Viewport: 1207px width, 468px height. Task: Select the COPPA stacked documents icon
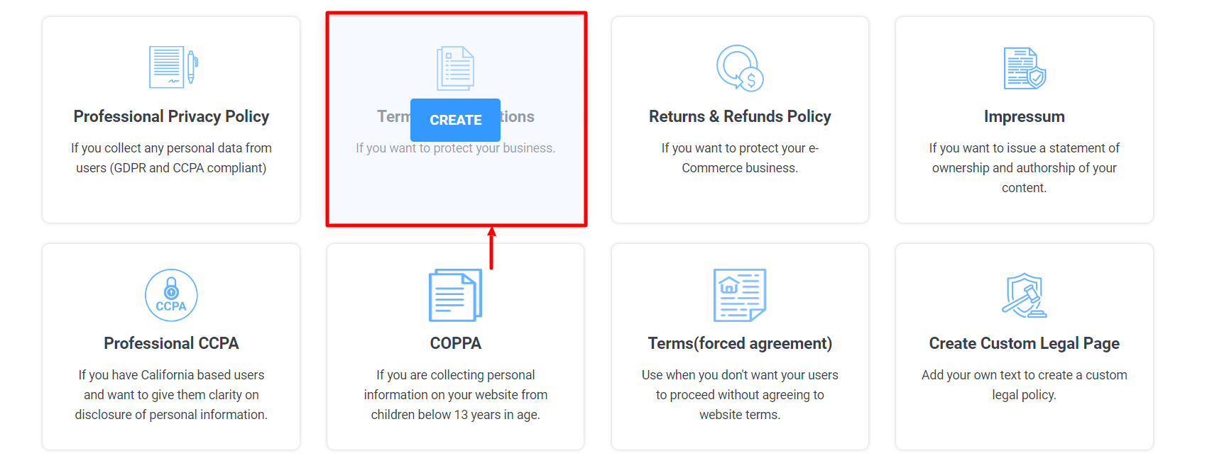[454, 295]
